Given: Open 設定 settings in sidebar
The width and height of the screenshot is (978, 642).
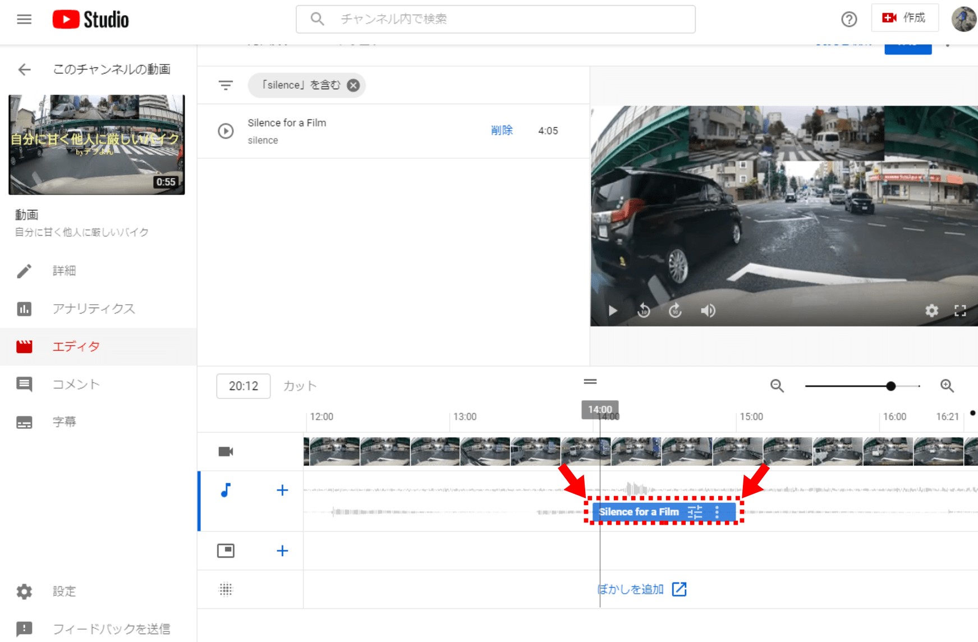Looking at the screenshot, I should [98, 591].
